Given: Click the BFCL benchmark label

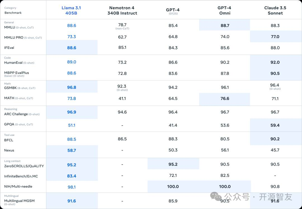Looking at the screenshot, I should click(x=9, y=140).
